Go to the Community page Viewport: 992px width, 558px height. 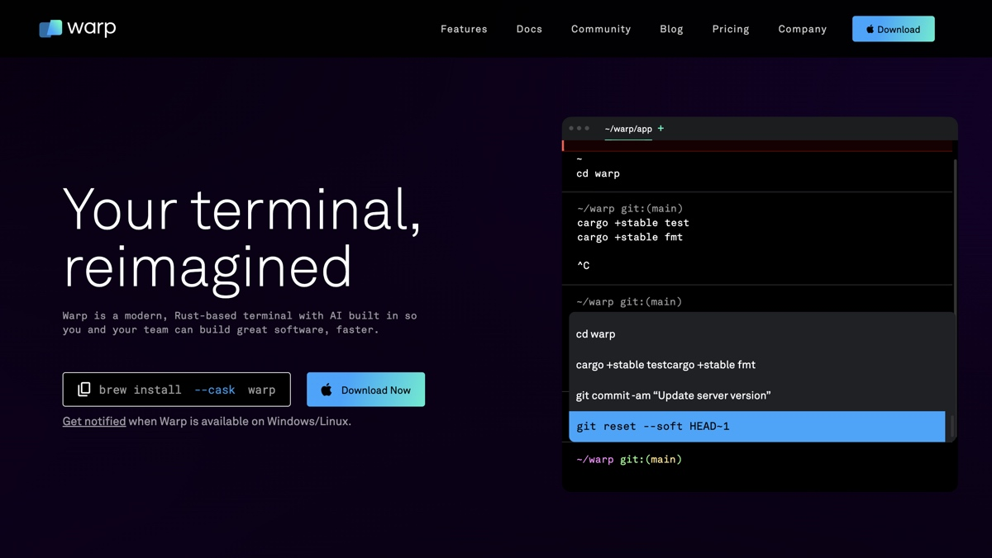[x=600, y=29]
